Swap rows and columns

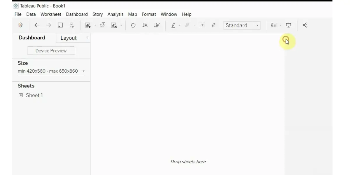pos(133,25)
